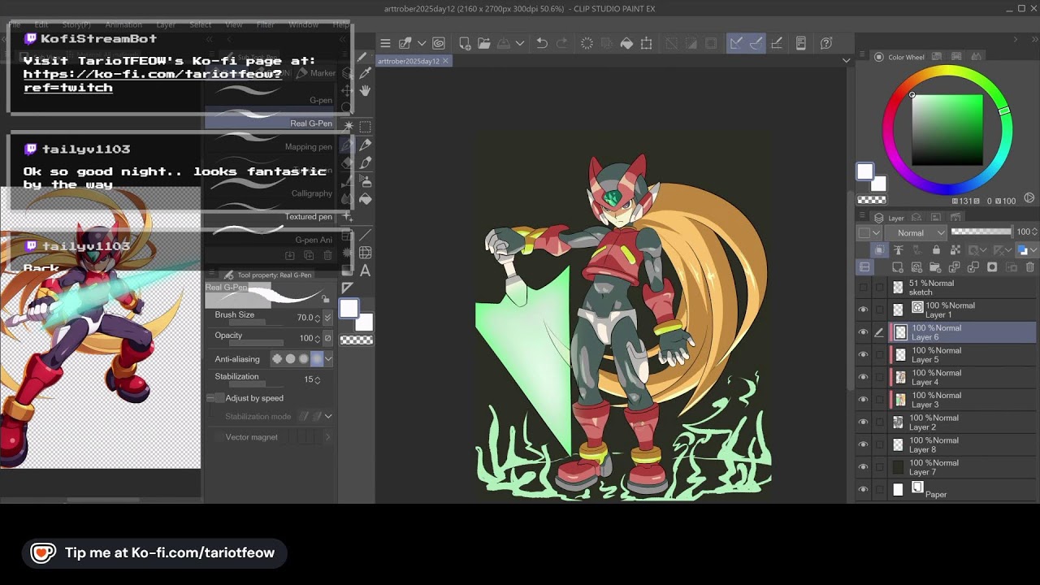This screenshot has height=585, width=1040.
Task: Choose the transparent color swatch
Action: [356, 340]
